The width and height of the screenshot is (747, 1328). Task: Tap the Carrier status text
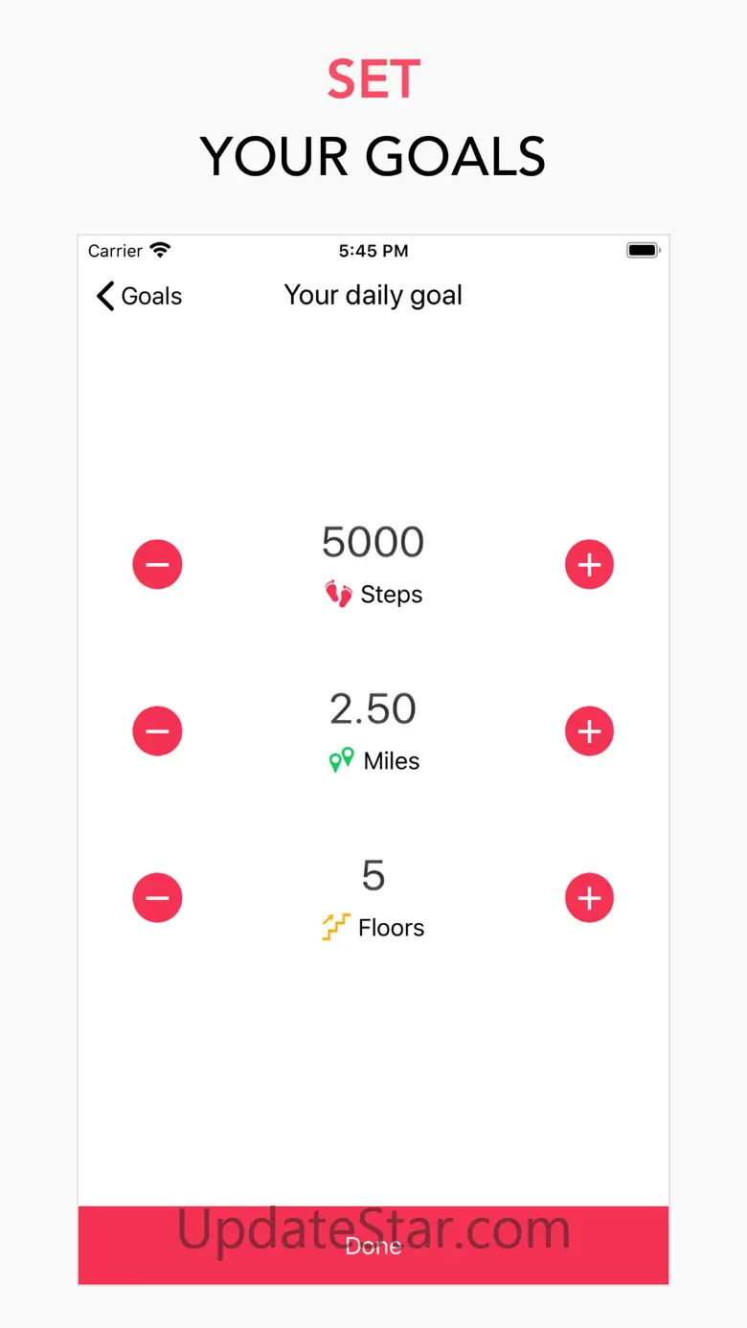tap(115, 251)
